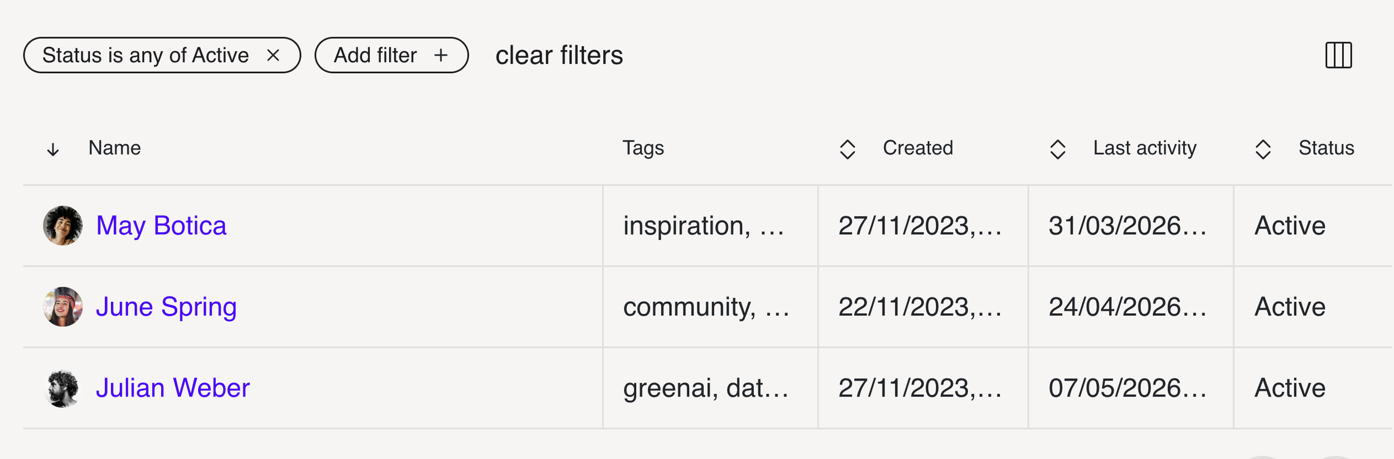This screenshot has width=1394, height=459.
Task: Click clear filters
Action: pos(559,55)
